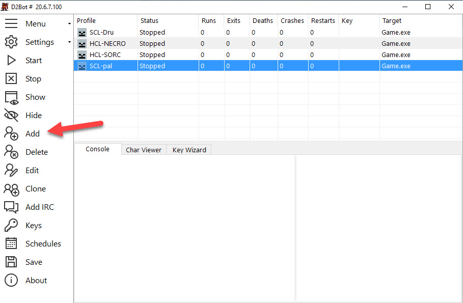The width and height of the screenshot is (463, 303).
Task: Click Runs value of HCL-NECRO row
Action: 202,44
